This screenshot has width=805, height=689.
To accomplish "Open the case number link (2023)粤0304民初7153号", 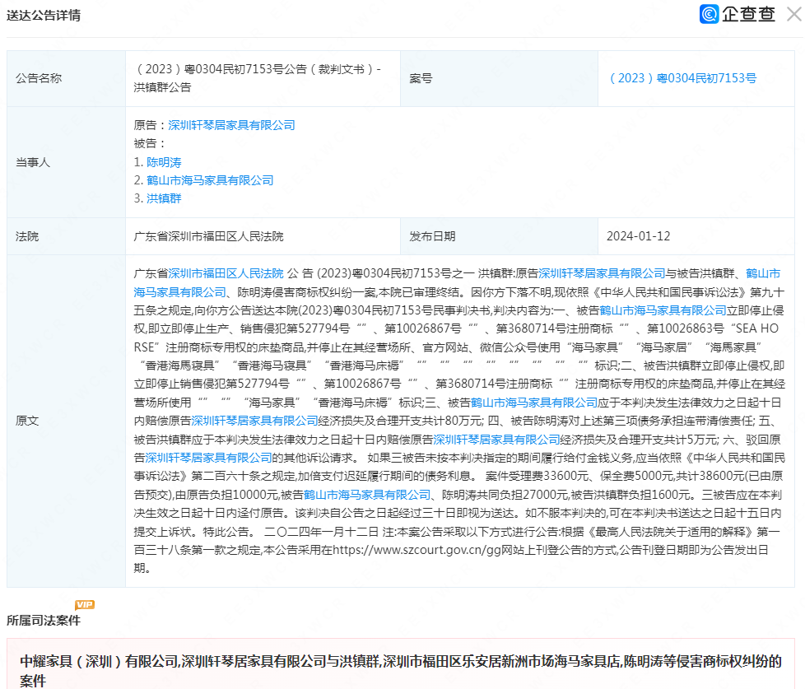I will tap(682, 78).
